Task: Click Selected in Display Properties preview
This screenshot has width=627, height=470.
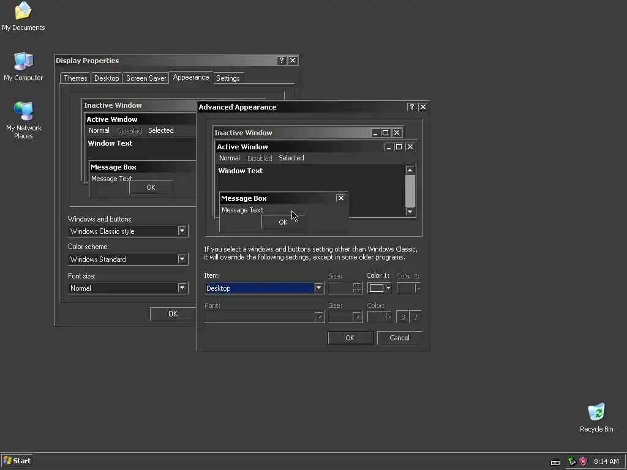Action: (x=161, y=130)
